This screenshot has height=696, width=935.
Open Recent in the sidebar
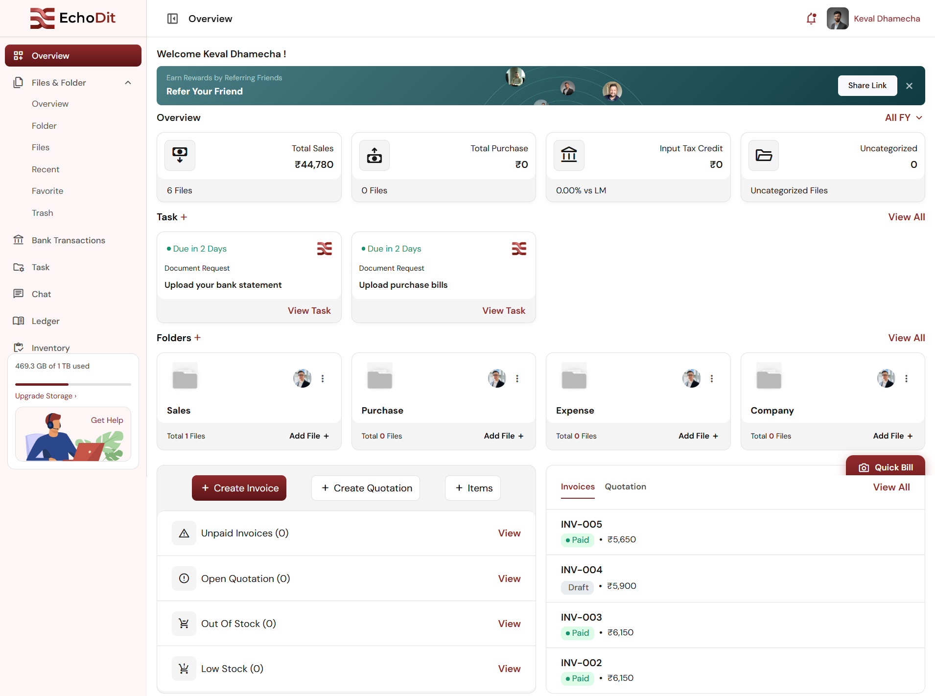point(46,169)
